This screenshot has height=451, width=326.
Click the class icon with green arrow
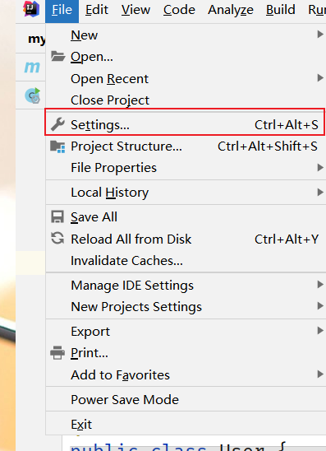[x=32, y=95]
